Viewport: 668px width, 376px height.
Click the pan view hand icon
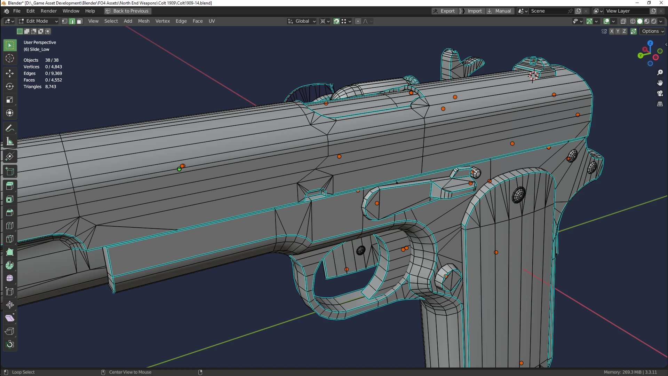point(660,83)
